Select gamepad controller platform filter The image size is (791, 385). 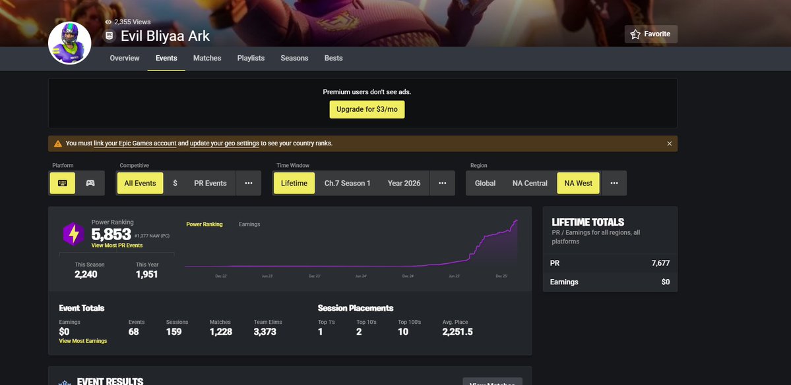[x=90, y=183]
